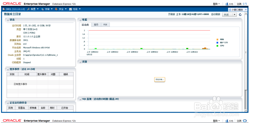Click the 实例 column header in 意外事件 table
253x123 pixels.
(x=13, y=74)
